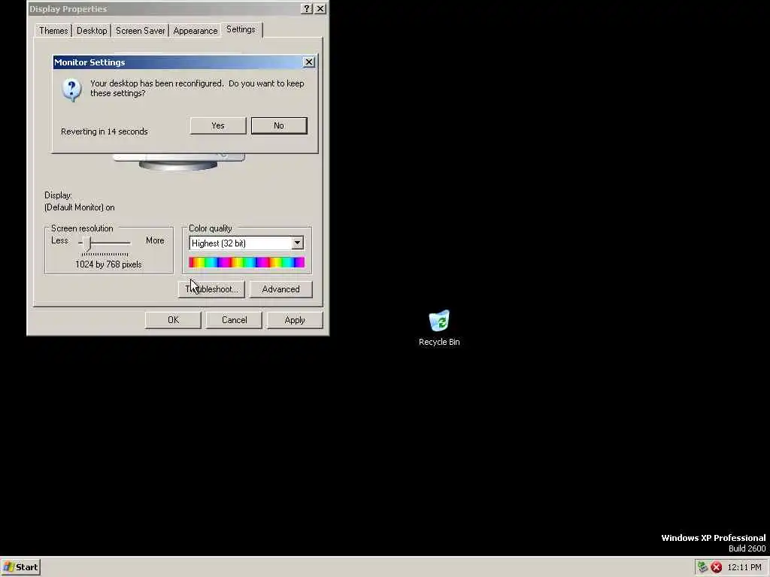Go to the Screen Saver tab

[140, 30]
